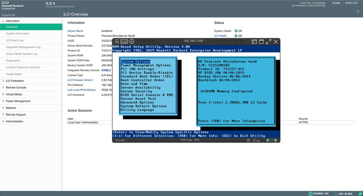Follow the iLO Health link
363x196 pixels.
pos(220,36)
